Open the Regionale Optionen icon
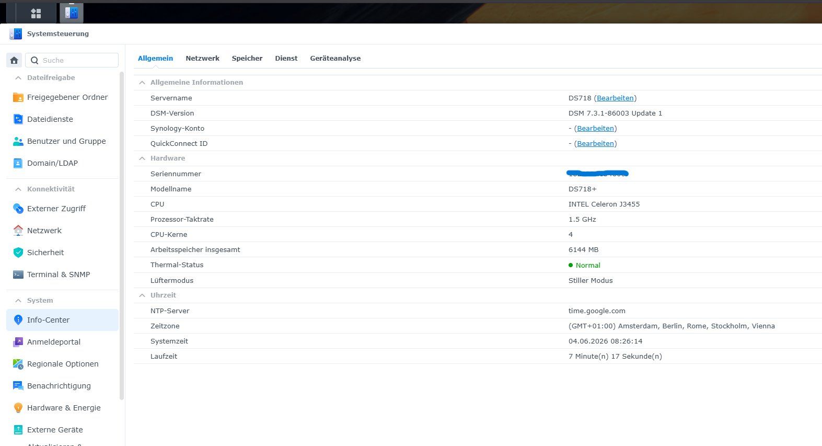Viewport: 822px width, 446px height. point(18,364)
